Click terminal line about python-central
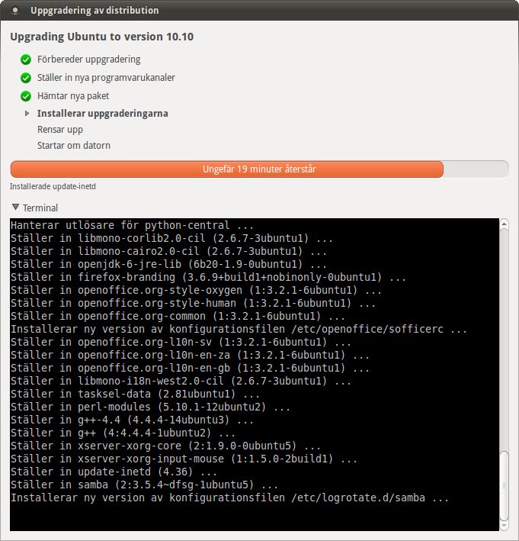 click(x=132, y=225)
